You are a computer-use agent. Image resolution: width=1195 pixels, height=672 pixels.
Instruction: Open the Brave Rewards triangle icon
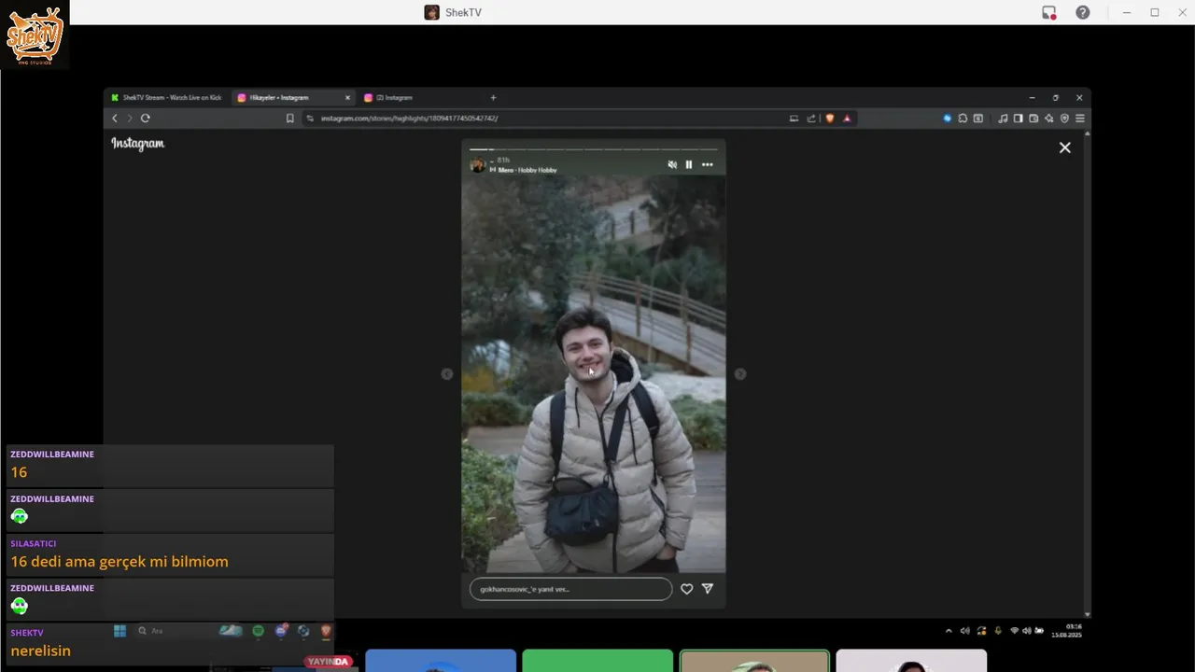click(x=847, y=119)
